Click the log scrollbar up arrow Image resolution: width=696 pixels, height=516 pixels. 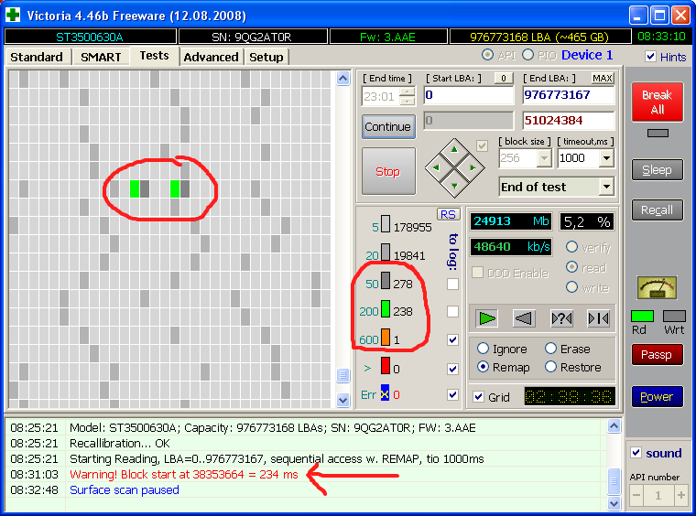(614, 426)
